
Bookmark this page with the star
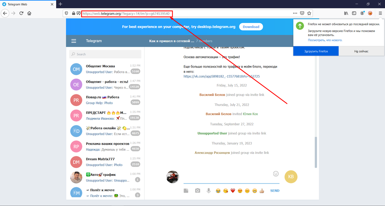[x=309, y=13]
